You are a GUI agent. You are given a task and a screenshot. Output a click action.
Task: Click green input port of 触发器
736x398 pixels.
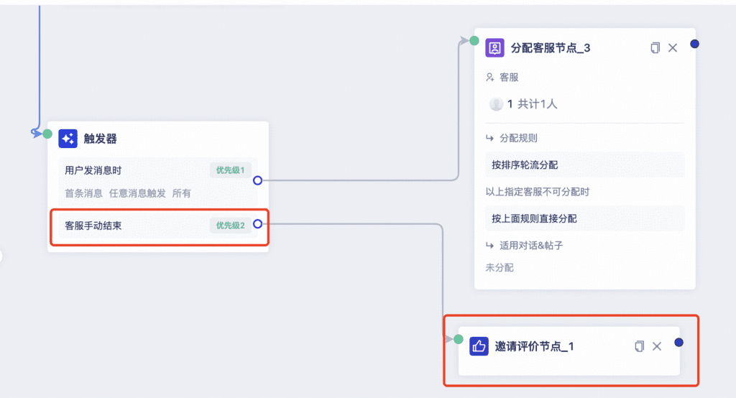point(47,134)
